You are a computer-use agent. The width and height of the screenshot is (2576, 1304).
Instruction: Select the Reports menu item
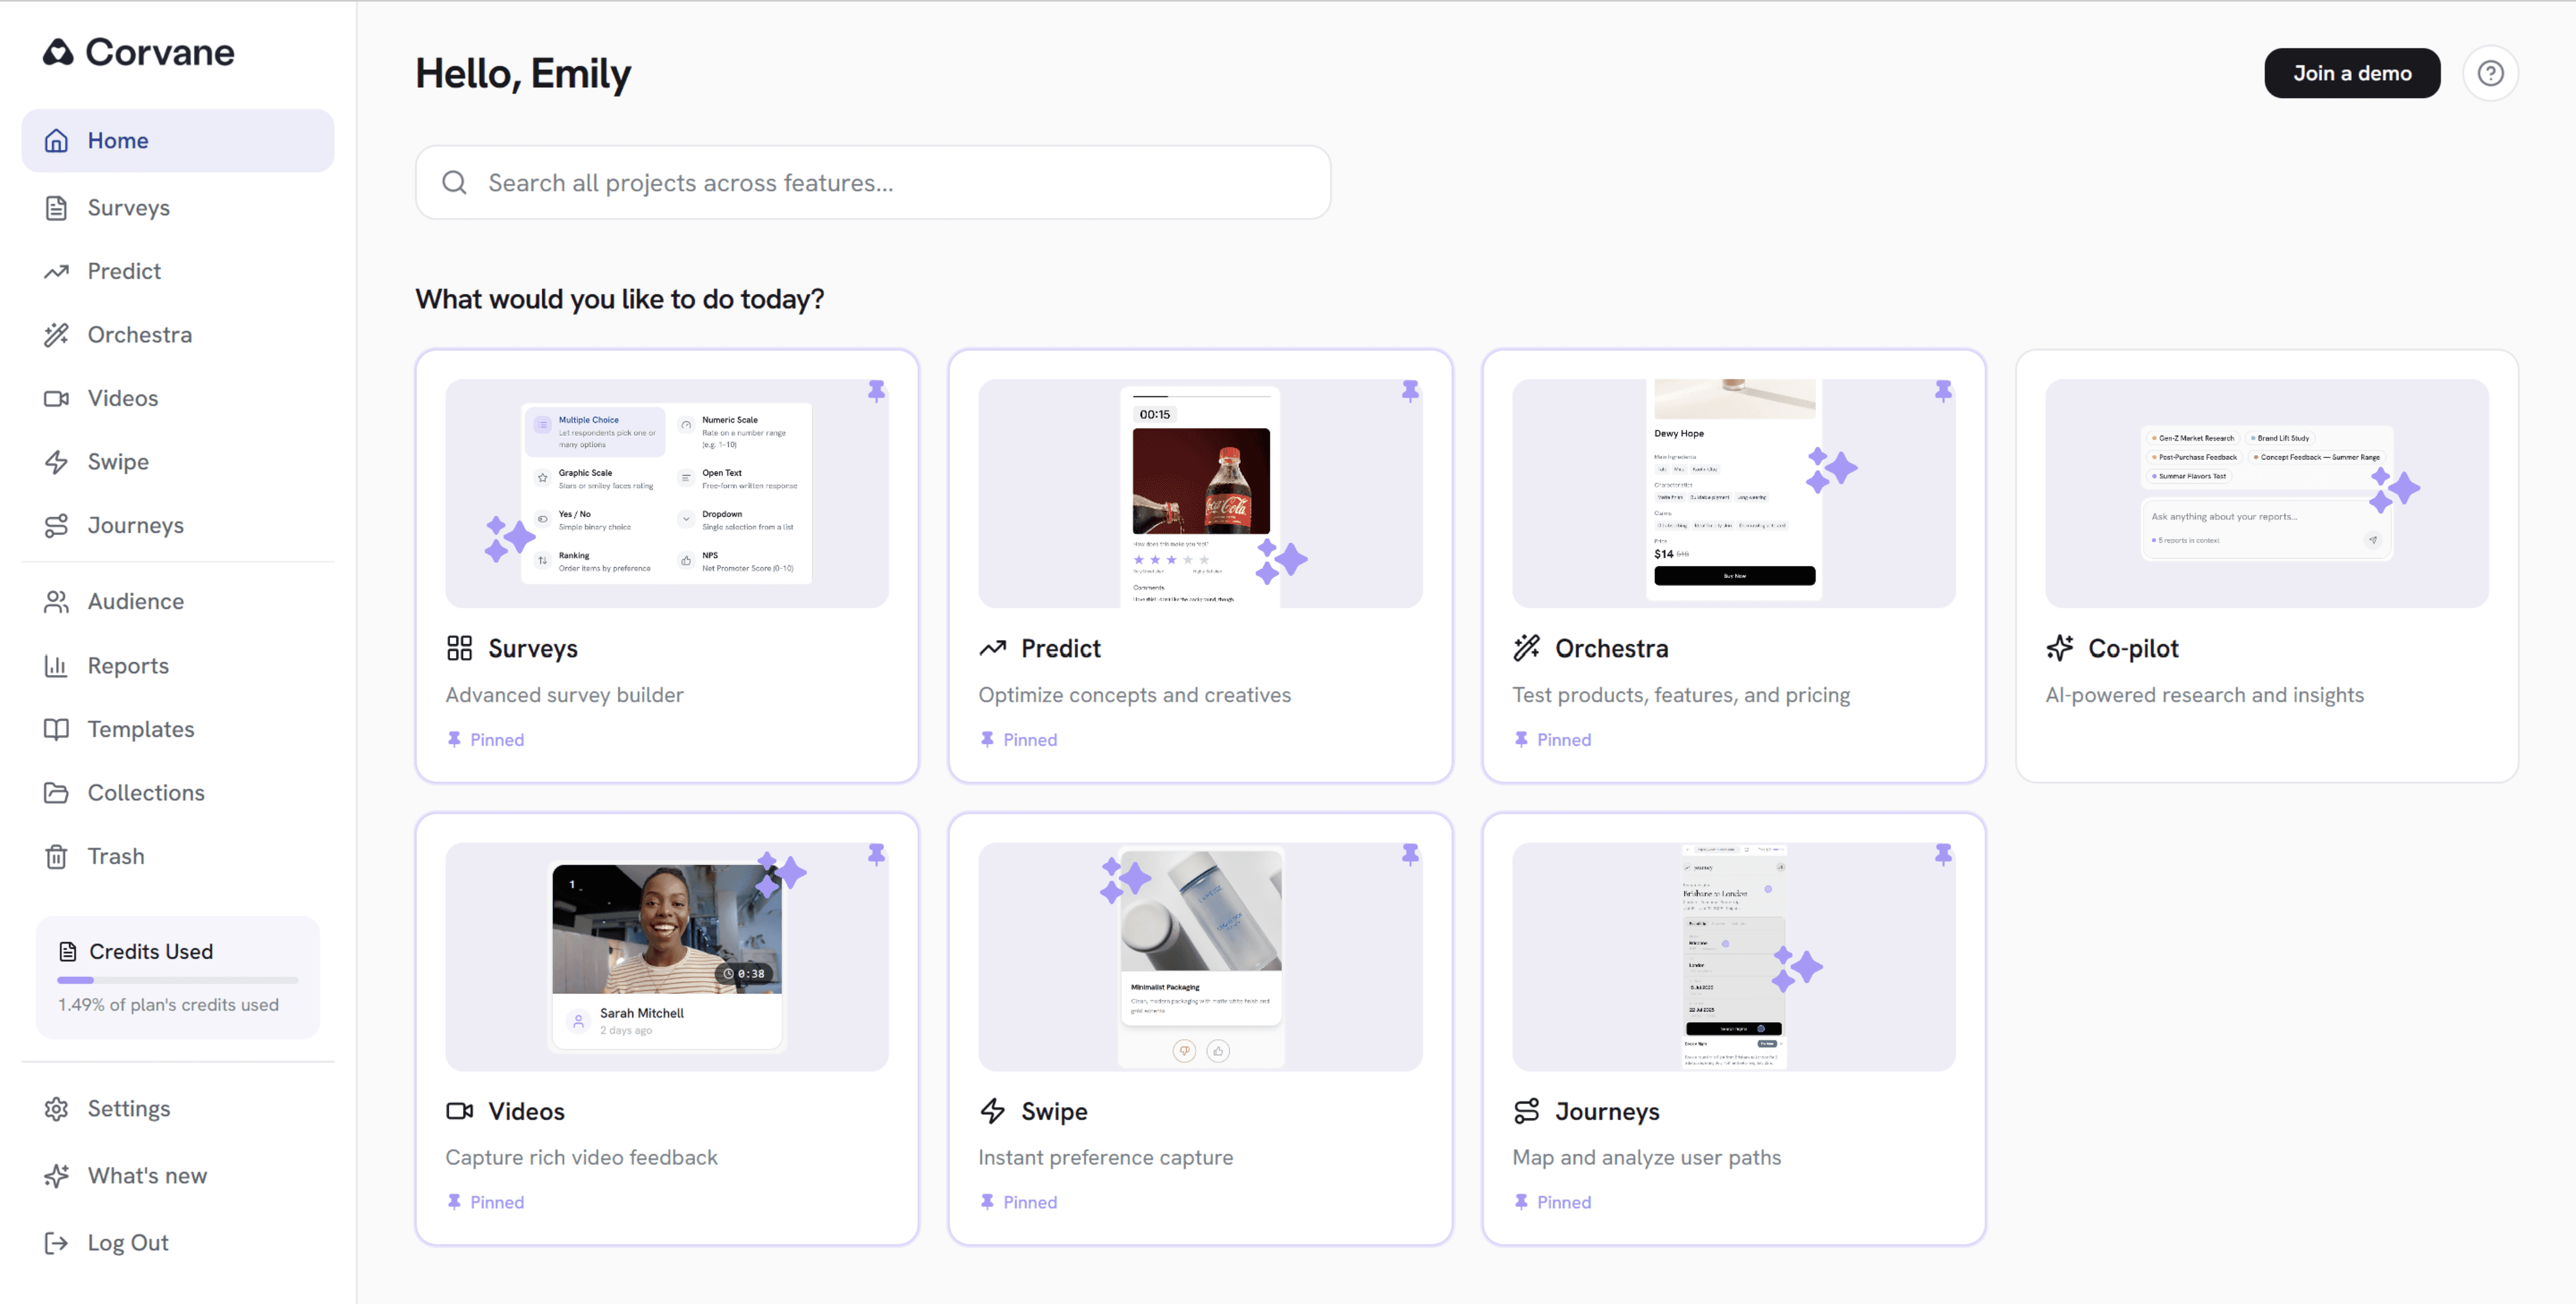click(127, 665)
